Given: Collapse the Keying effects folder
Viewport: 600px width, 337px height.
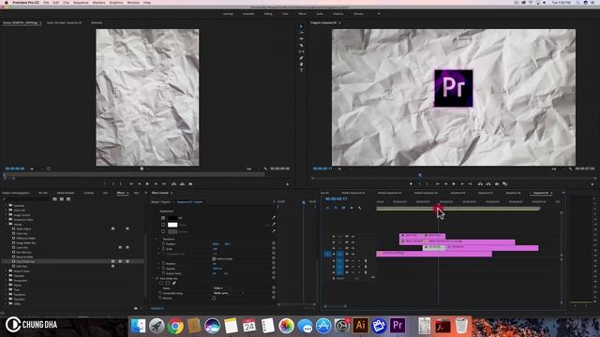Looking at the screenshot, I should (7, 225).
